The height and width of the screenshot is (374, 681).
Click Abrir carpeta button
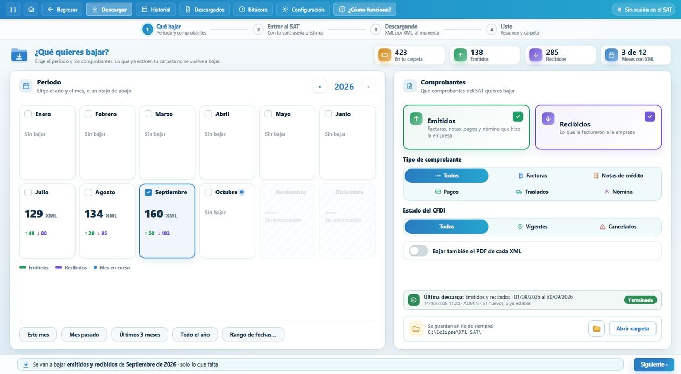(633, 329)
